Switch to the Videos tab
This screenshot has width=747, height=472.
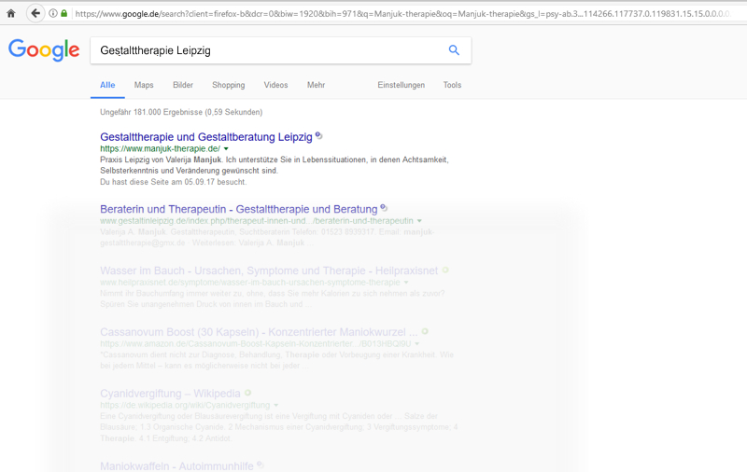[275, 85]
